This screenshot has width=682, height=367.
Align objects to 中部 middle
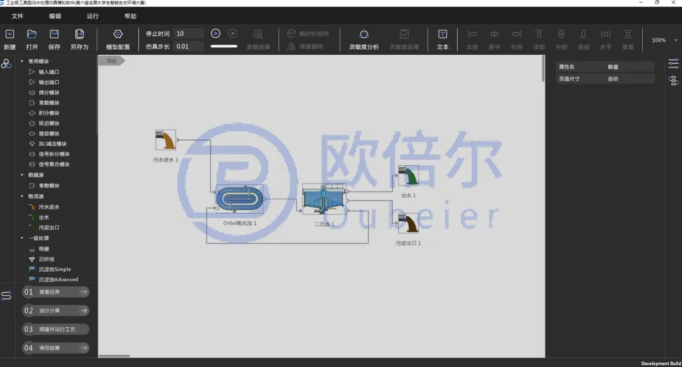[561, 34]
